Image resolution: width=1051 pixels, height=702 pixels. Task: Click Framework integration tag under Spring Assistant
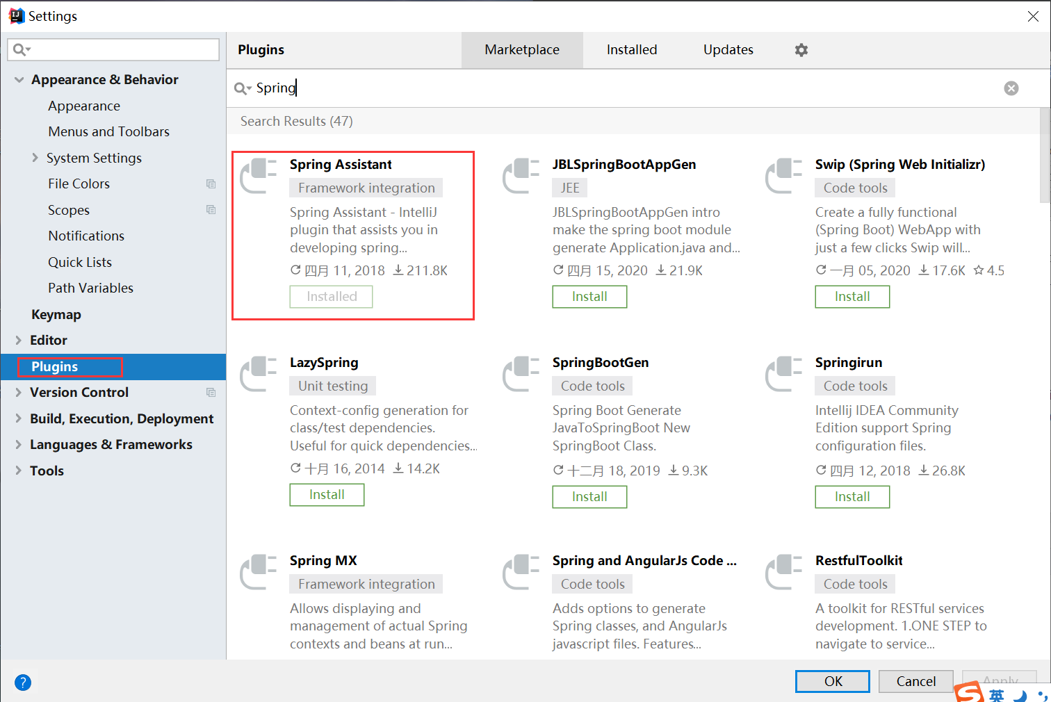pyautogui.click(x=366, y=188)
